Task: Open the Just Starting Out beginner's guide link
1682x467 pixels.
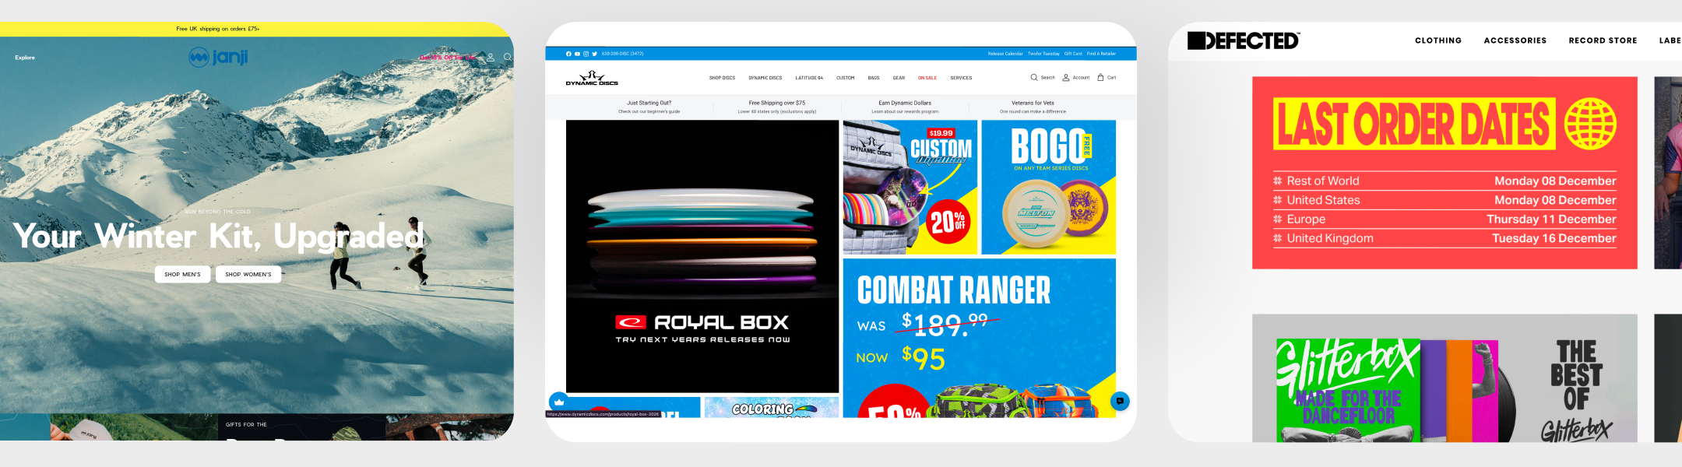Action: [649, 107]
